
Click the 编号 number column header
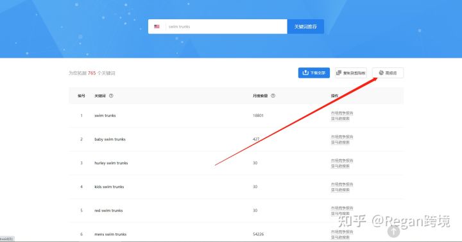click(x=81, y=96)
